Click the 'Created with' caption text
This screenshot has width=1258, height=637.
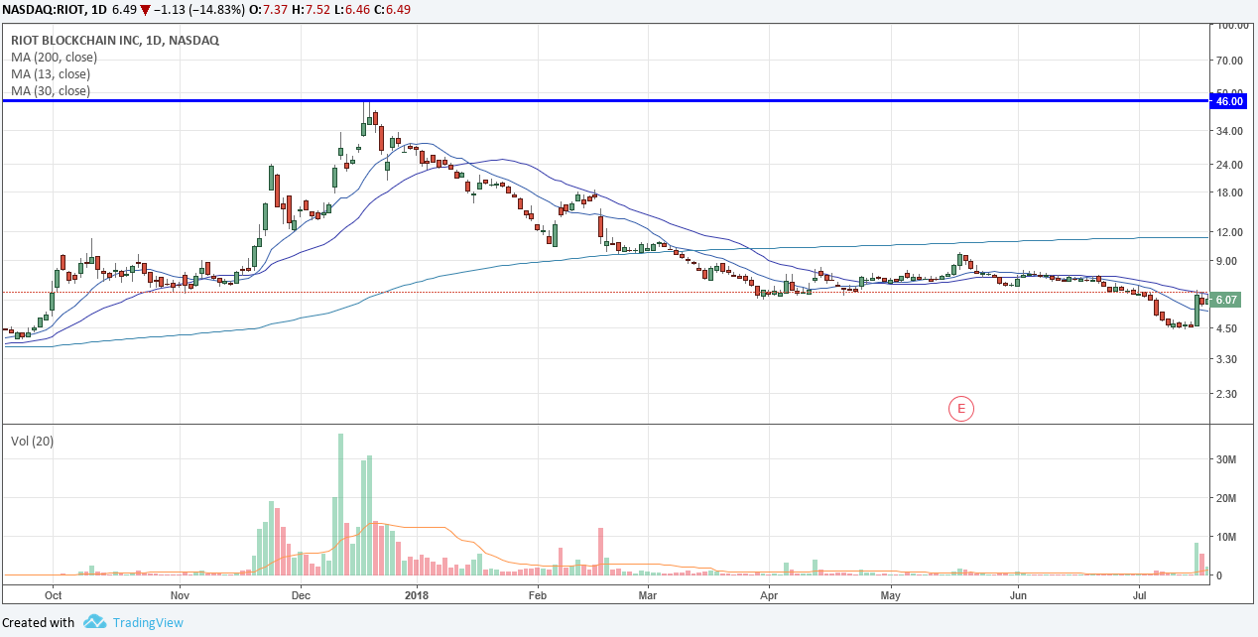(39, 623)
